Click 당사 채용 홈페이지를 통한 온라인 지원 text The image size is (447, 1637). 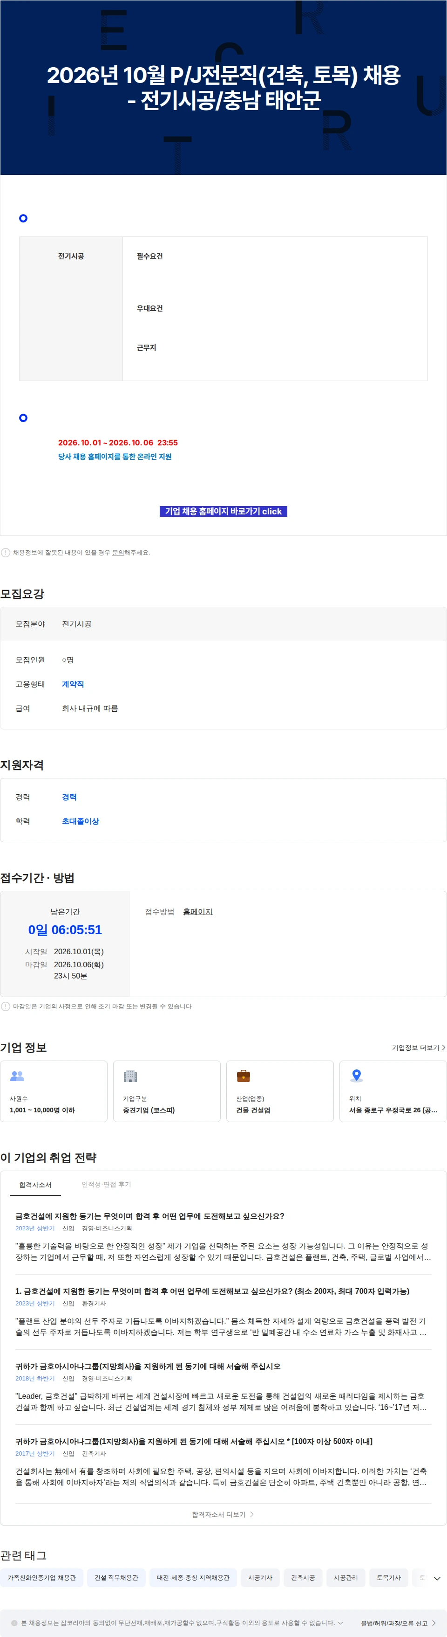click(x=115, y=456)
